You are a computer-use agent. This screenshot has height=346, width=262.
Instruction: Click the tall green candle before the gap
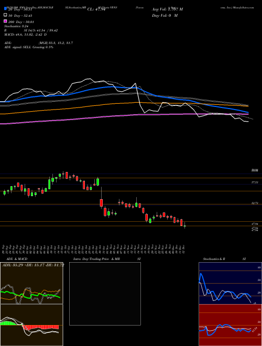click(97, 182)
